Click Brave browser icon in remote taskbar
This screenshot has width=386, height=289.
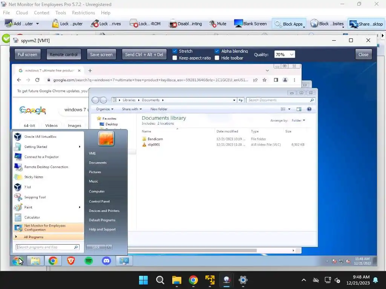pyautogui.click(x=71, y=261)
